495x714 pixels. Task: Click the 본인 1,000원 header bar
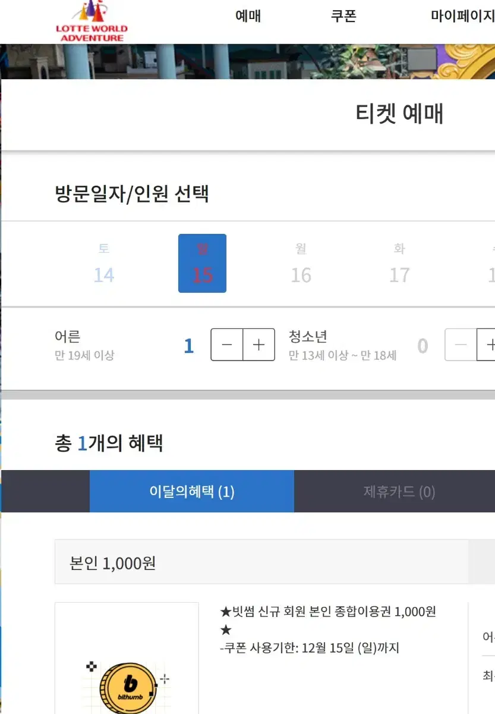261,562
